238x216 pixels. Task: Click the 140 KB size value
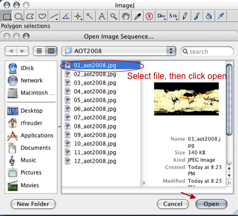(x=197, y=153)
